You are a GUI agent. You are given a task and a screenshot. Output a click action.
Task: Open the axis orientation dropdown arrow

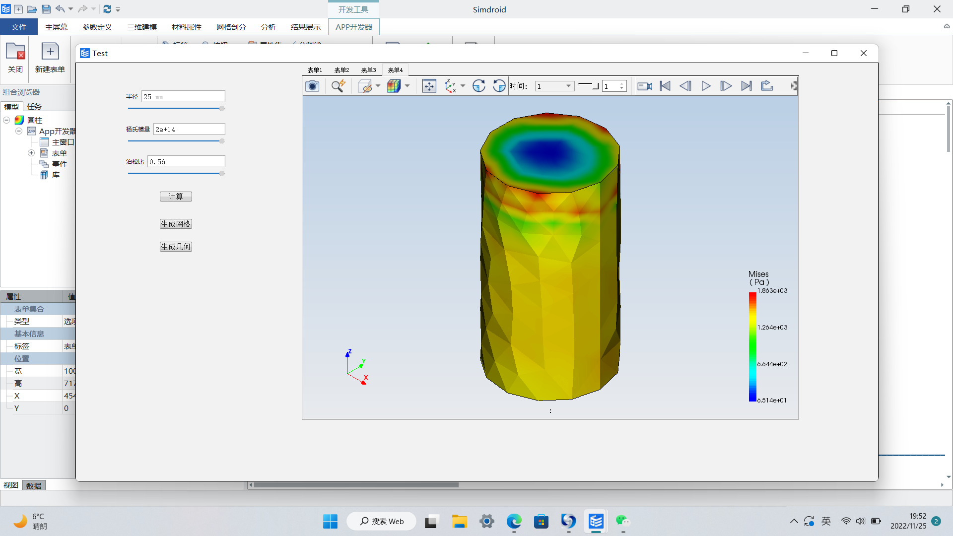[463, 86]
